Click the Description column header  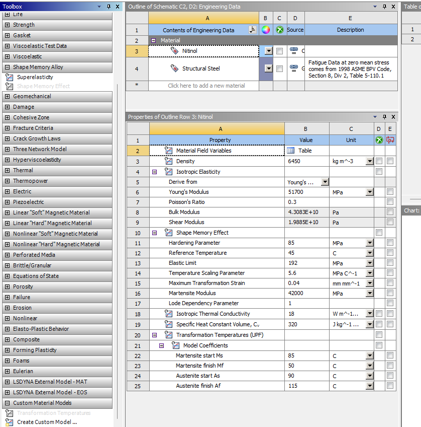pos(350,30)
